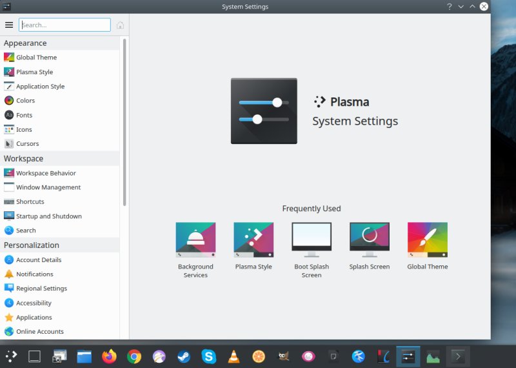Click the sidebar vertical scrollbar
Screen dimensions: 516x368
[124, 123]
